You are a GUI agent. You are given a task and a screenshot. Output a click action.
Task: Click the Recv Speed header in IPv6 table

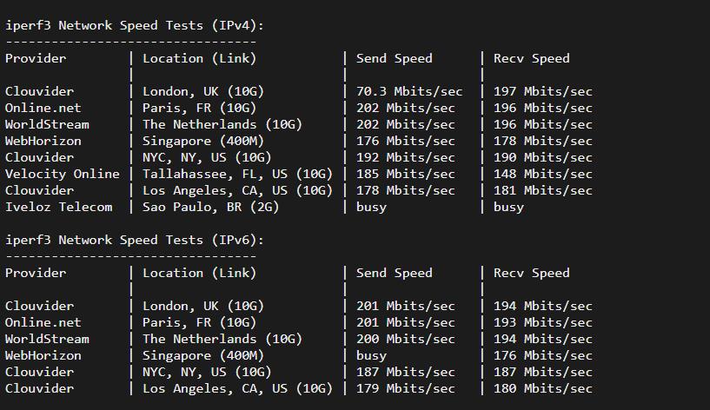[532, 273]
